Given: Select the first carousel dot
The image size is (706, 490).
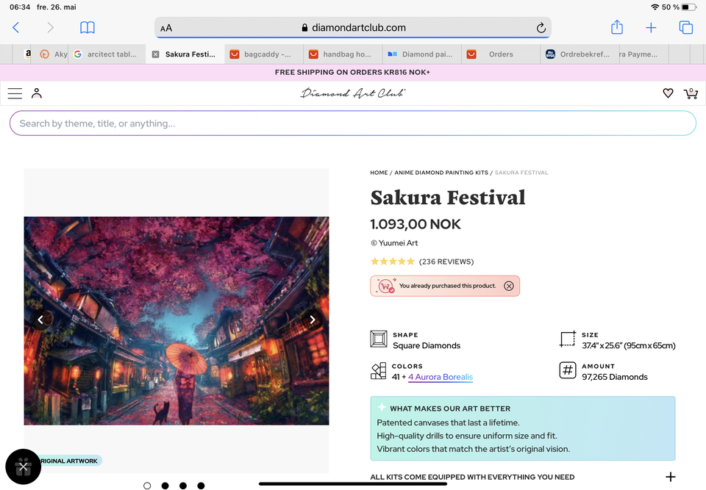Looking at the screenshot, I should (147, 486).
